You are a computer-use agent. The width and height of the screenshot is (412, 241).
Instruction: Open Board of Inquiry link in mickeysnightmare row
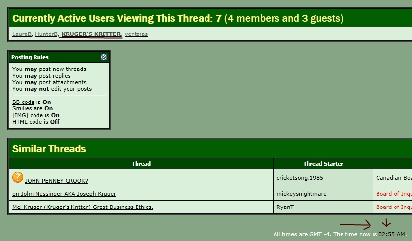coord(394,194)
